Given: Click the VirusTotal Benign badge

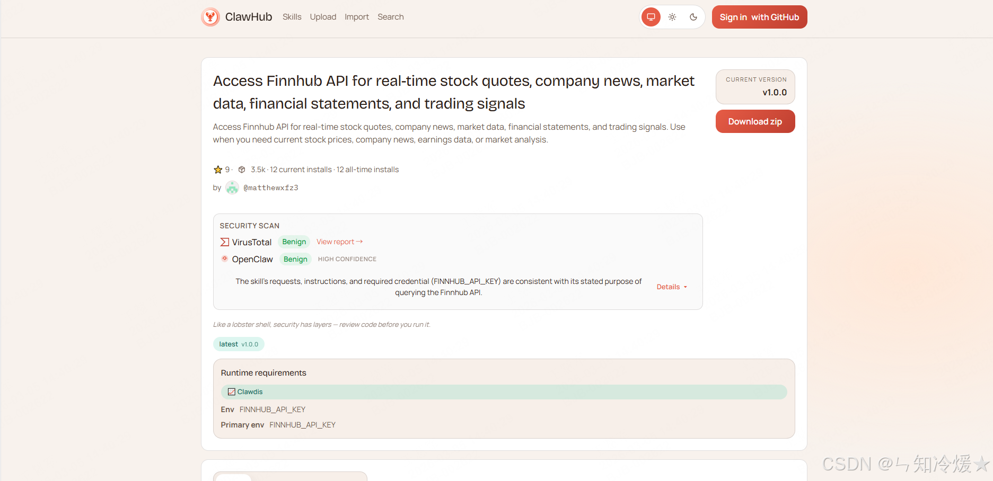Looking at the screenshot, I should 294,242.
